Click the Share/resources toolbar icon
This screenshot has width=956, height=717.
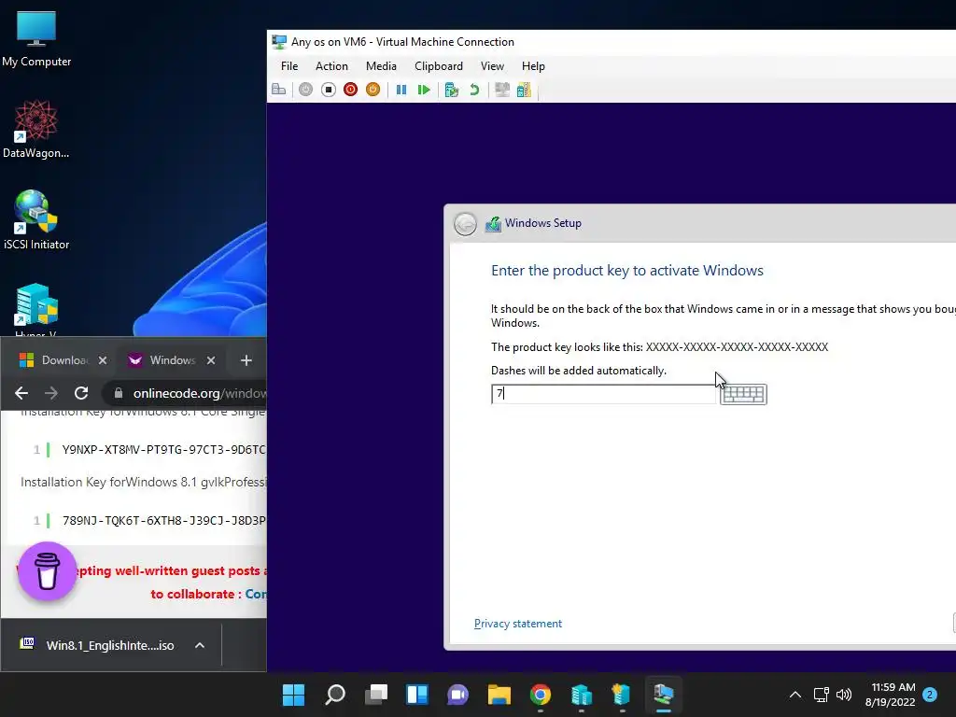tap(524, 90)
